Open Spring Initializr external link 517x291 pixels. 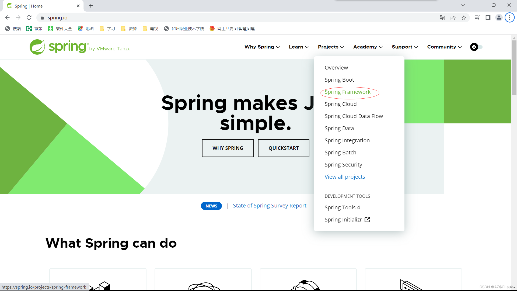(x=347, y=219)
